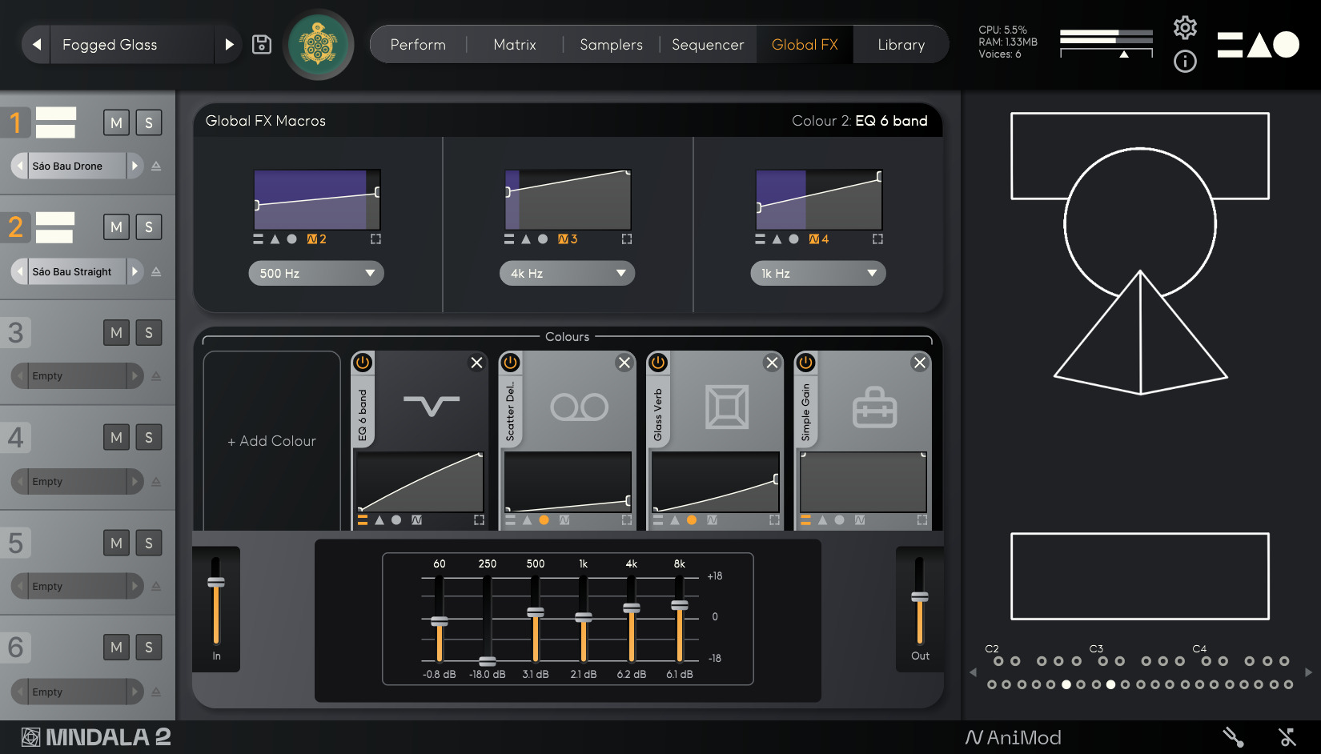Mute sampler 1
1321x754 pixels.
tap(116, 122)
